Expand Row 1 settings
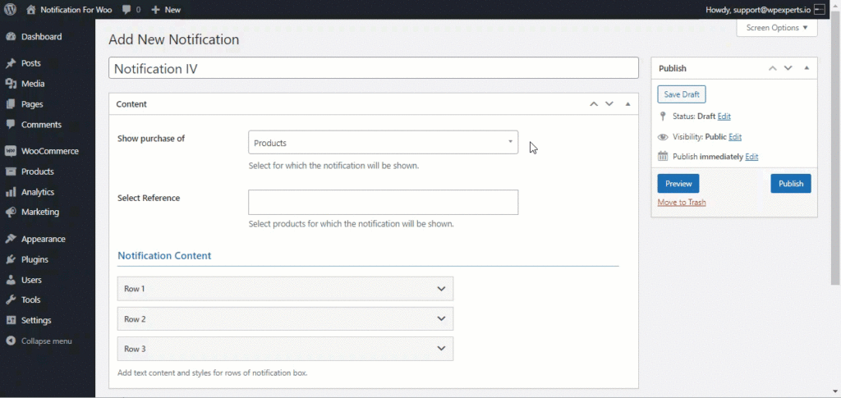Screen dimensions: 841x398 pyautogui.click(x=285, y=289)
